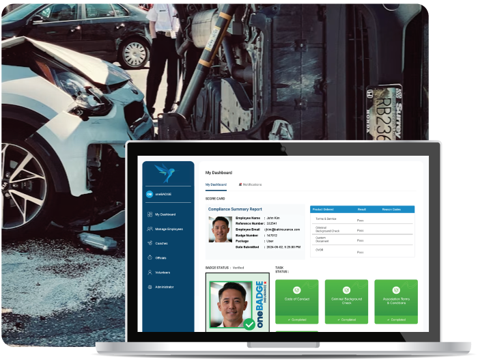
Task: Click the oneBADGE account name in sidebar
Action: [x=163, y=194]
